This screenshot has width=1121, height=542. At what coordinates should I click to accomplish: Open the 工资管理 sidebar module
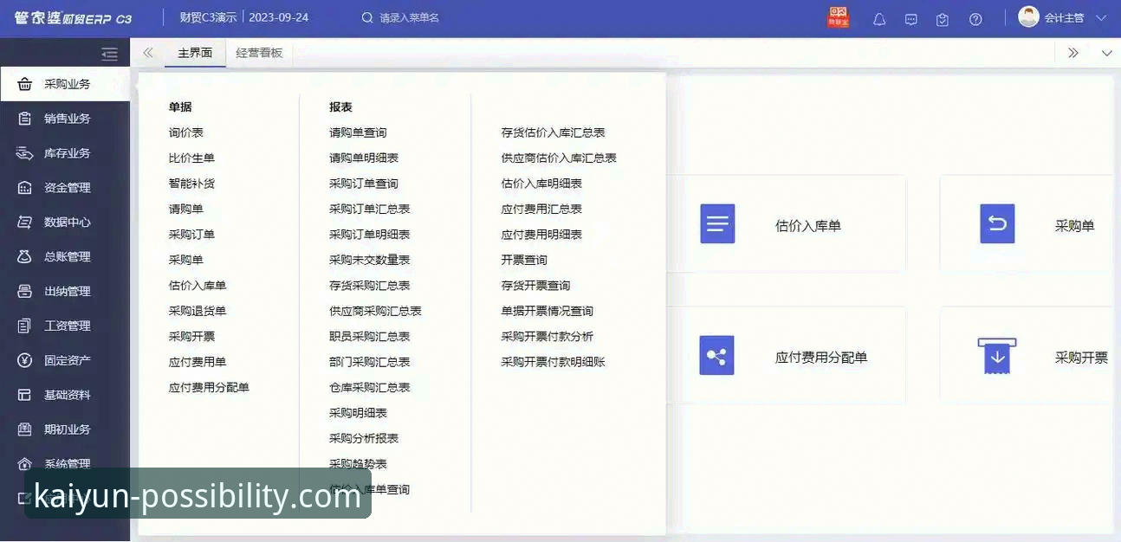coord(65,326)
